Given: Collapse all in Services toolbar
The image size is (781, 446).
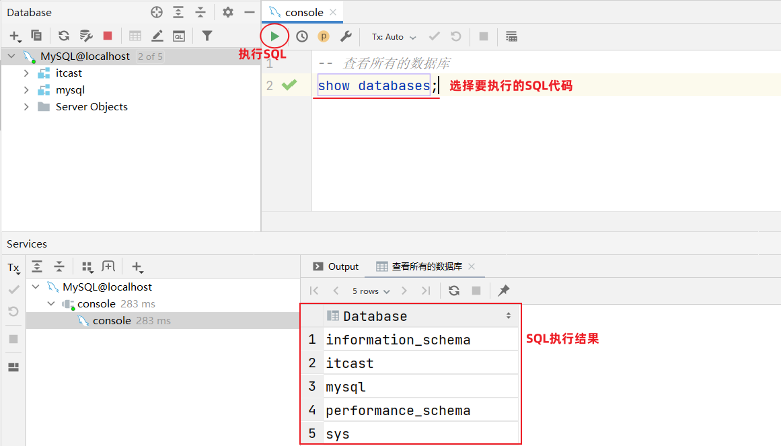Looking at the screenshot, I should (x=59, y=266).
